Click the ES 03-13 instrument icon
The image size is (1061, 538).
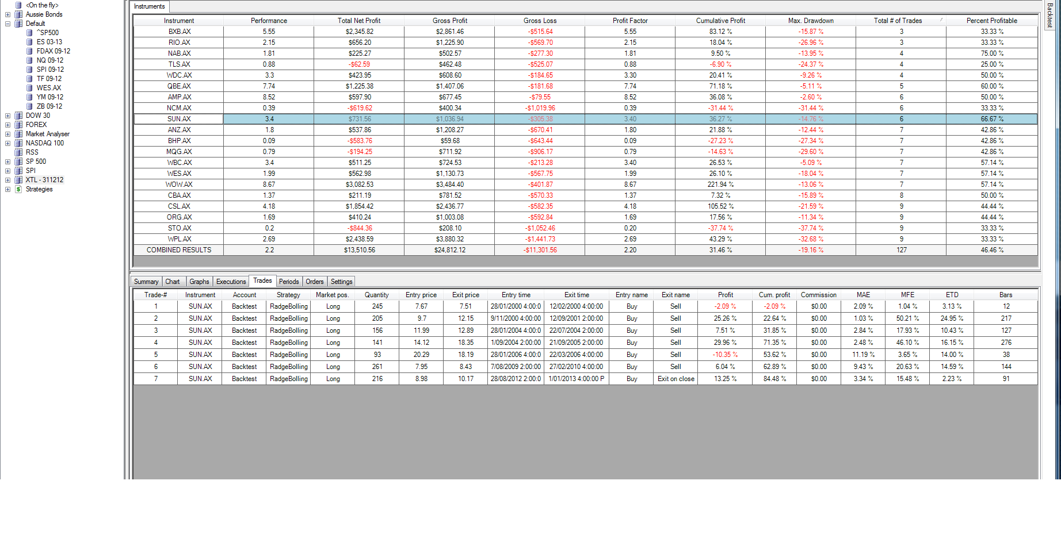click(x=29, y=42)
